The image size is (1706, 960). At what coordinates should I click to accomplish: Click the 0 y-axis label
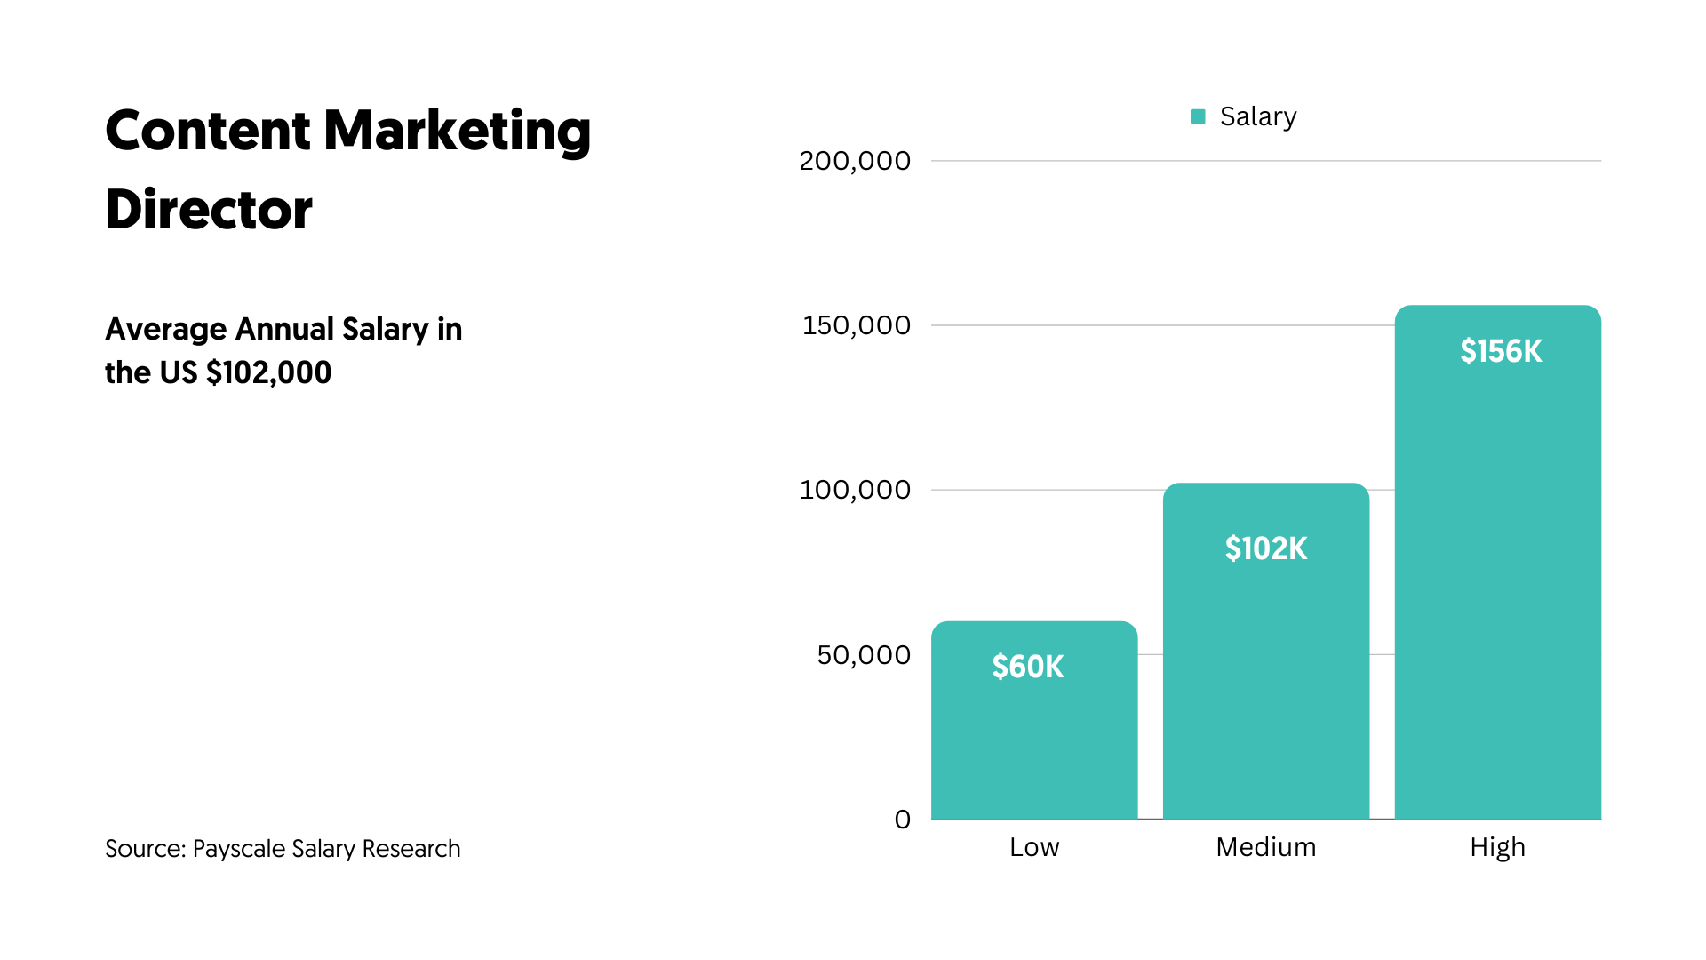coord(903,820)
